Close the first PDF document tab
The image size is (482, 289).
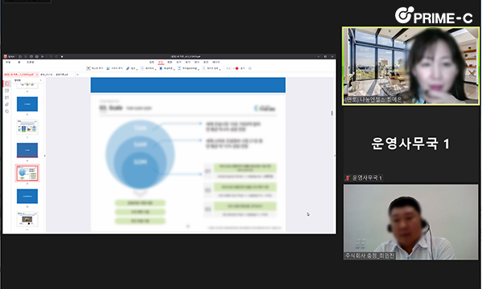[37, 75]
